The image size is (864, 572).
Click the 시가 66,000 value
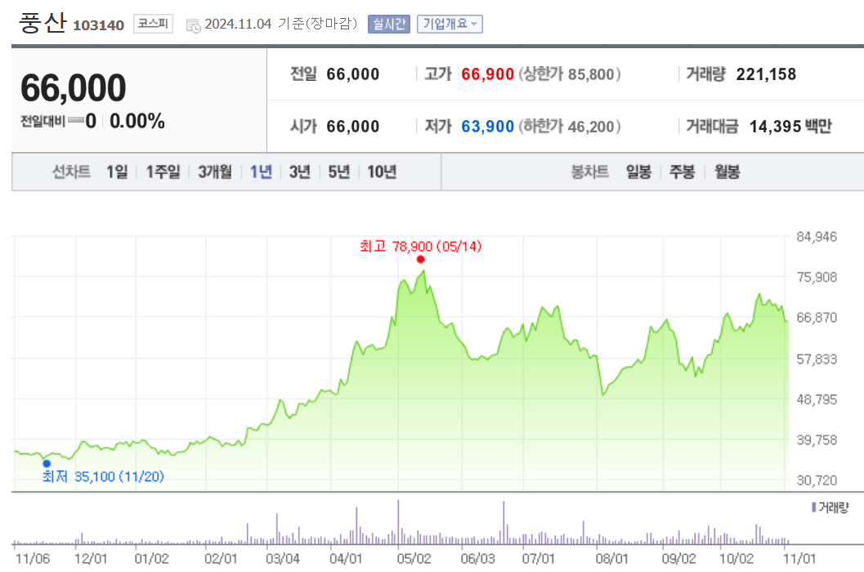coord(352,127)
